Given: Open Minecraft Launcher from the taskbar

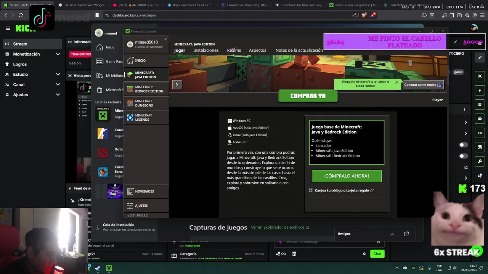Looking at the screenshot, I should coord(109,268).
